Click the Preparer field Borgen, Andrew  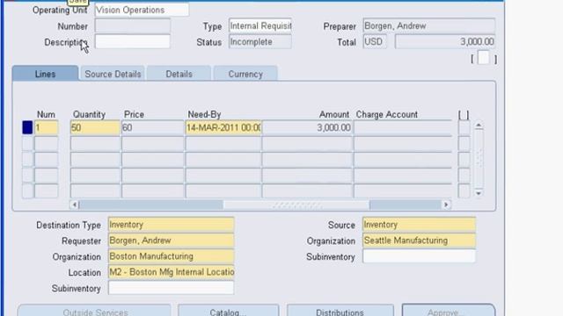coord(429,26)
